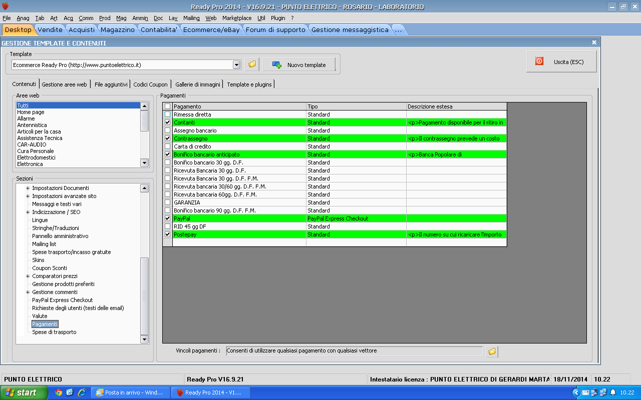Toggle the Rimessa diretta checkbox
Screen dimensions: 641x400
[167, 114]
